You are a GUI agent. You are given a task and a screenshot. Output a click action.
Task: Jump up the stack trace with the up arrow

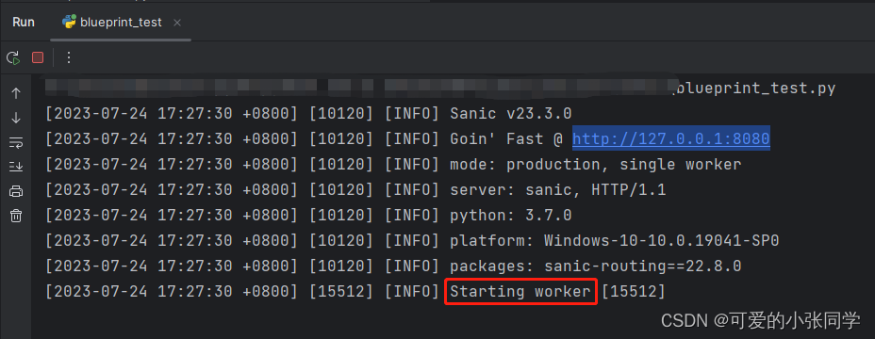click(x=16, y=93)
